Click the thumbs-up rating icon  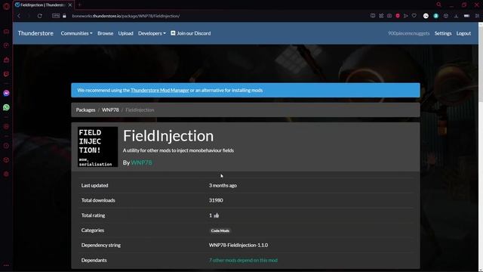tap(217, 215)
